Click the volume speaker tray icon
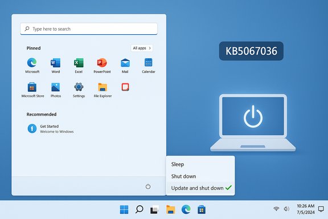This screenshot has height=219, width=328. [x=286, y=209]
